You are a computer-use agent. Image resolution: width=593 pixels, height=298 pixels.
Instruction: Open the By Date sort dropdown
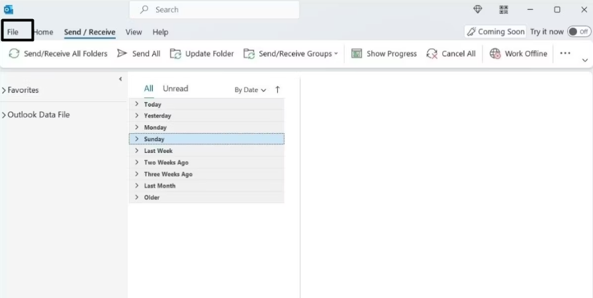[x=250, y=90]
